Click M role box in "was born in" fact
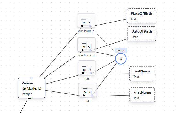This screenshot has height=113, width=178. pyautogui.click(x=83, y=22)
